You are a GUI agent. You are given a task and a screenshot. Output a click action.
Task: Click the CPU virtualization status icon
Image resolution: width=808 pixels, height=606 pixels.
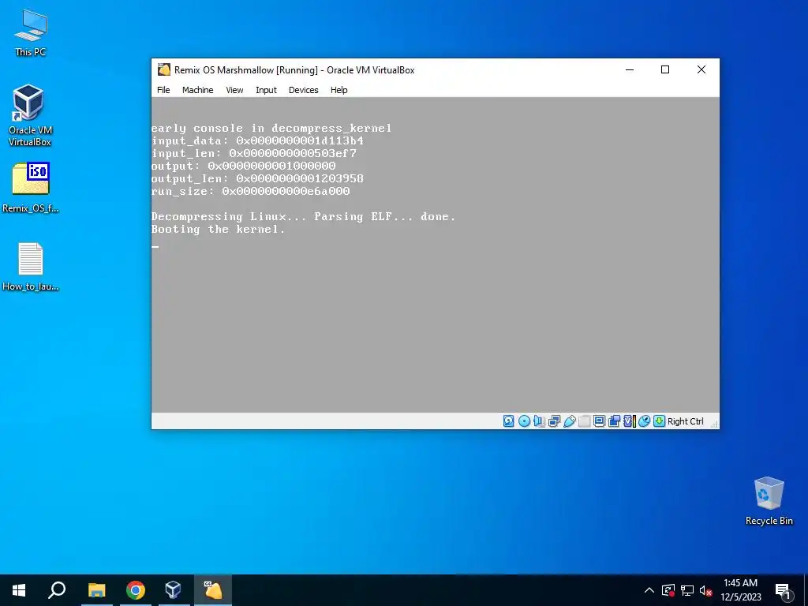click(x=630, y=421)
